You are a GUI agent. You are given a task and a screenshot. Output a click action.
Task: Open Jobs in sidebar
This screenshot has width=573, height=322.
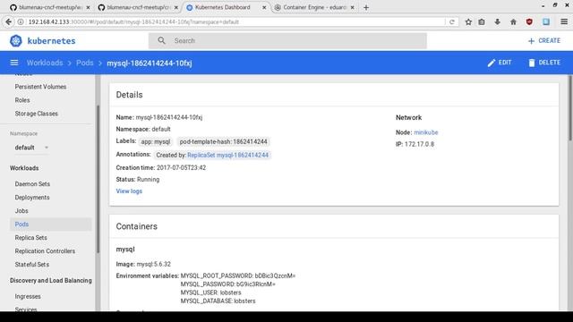[x=21, y=211]
